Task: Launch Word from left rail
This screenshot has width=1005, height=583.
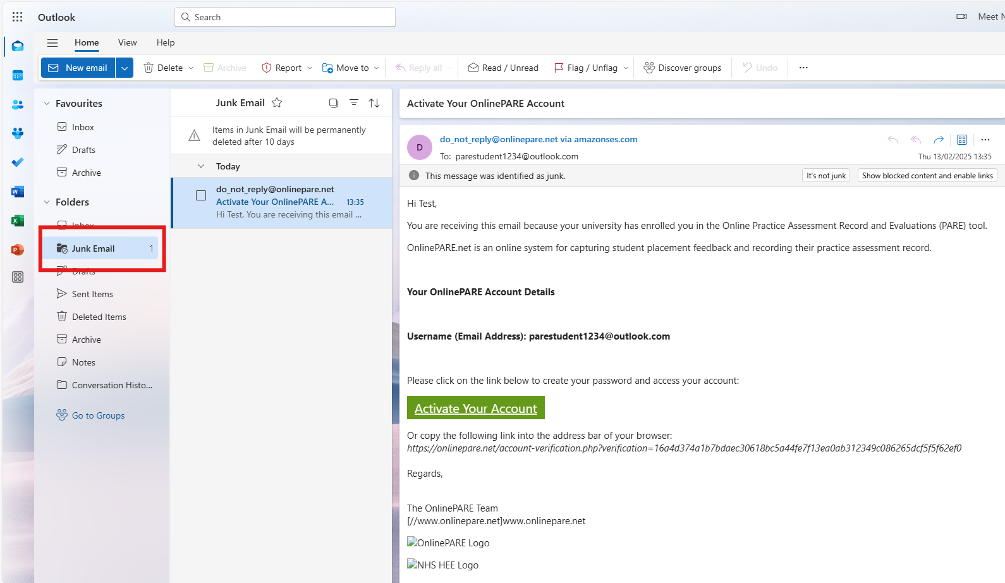Action: [x=18, y=192]
